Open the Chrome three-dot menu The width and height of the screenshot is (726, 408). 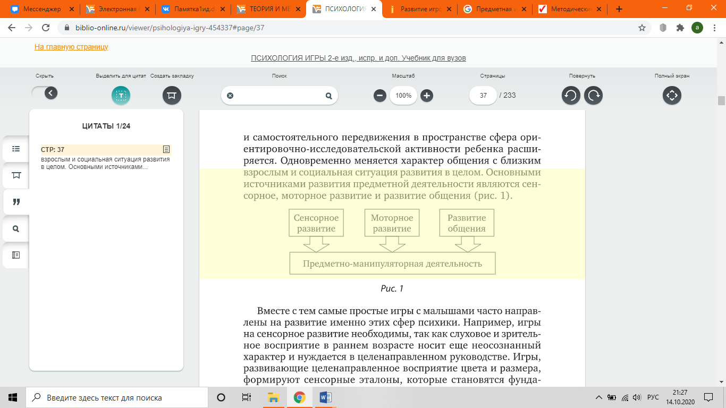tap(714, 28)
